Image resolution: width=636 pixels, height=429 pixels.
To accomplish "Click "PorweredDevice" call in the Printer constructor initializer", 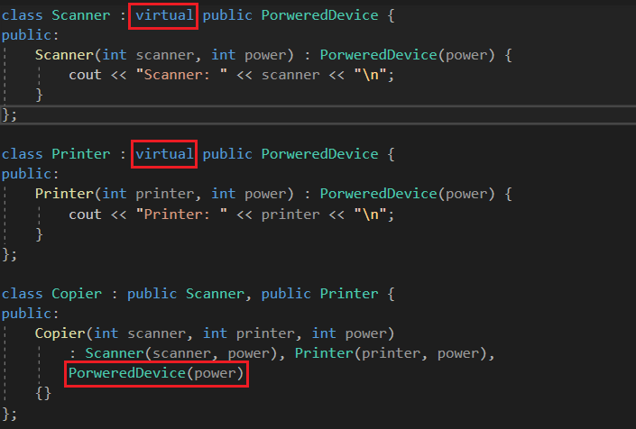I will click(x=378, y=194).
